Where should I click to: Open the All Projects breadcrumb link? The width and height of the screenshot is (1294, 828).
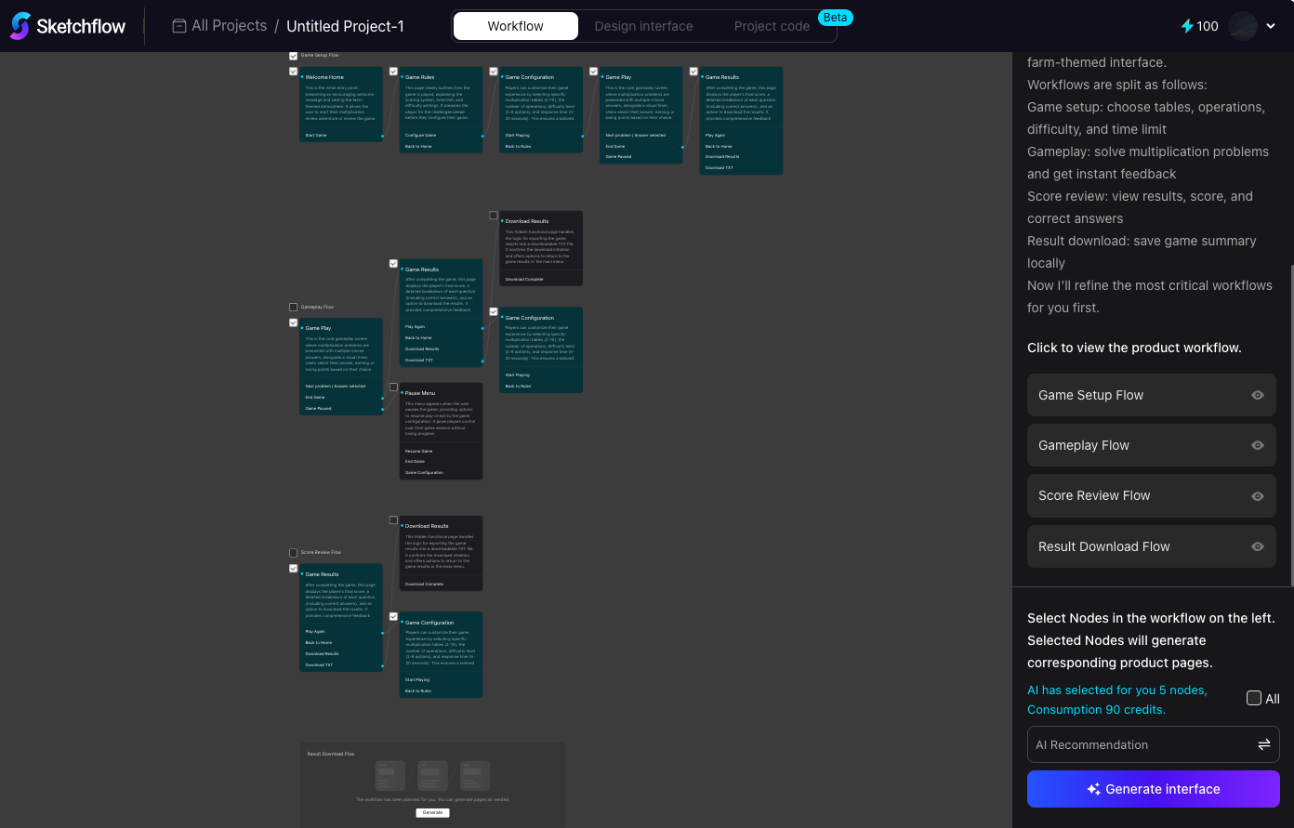[229, 26]
